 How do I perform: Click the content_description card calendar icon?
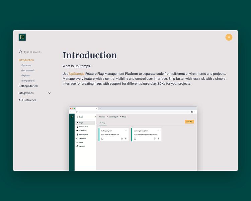[x=135, y=139]
